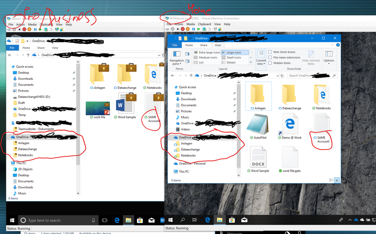This screenshot has width=376, height=234.
Task: Turn off Demo1 VM with black stop icon
Action: [x=19, y=29]
